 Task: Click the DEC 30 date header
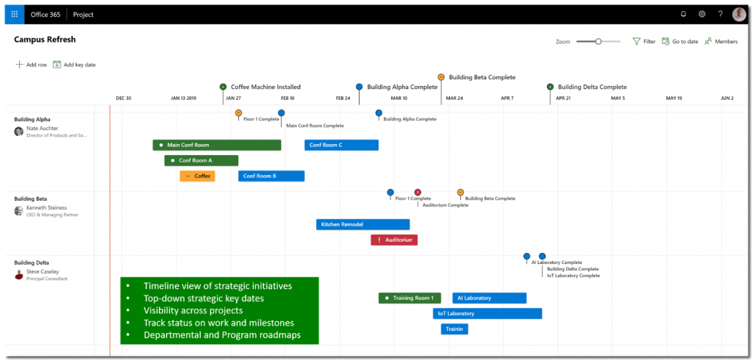[x=124, y=99]
